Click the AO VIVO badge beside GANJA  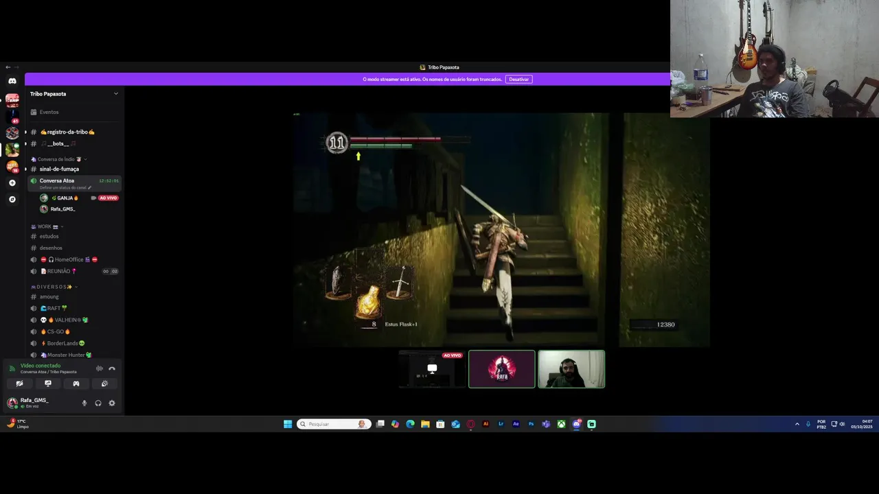click(x=109, y=198)
